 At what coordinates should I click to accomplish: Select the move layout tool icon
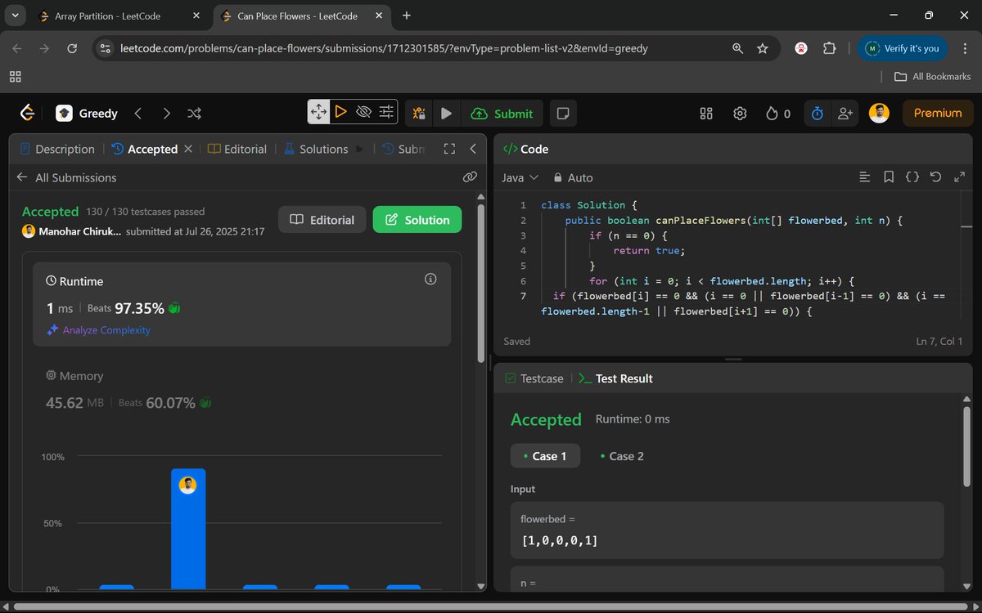[318, 112]
